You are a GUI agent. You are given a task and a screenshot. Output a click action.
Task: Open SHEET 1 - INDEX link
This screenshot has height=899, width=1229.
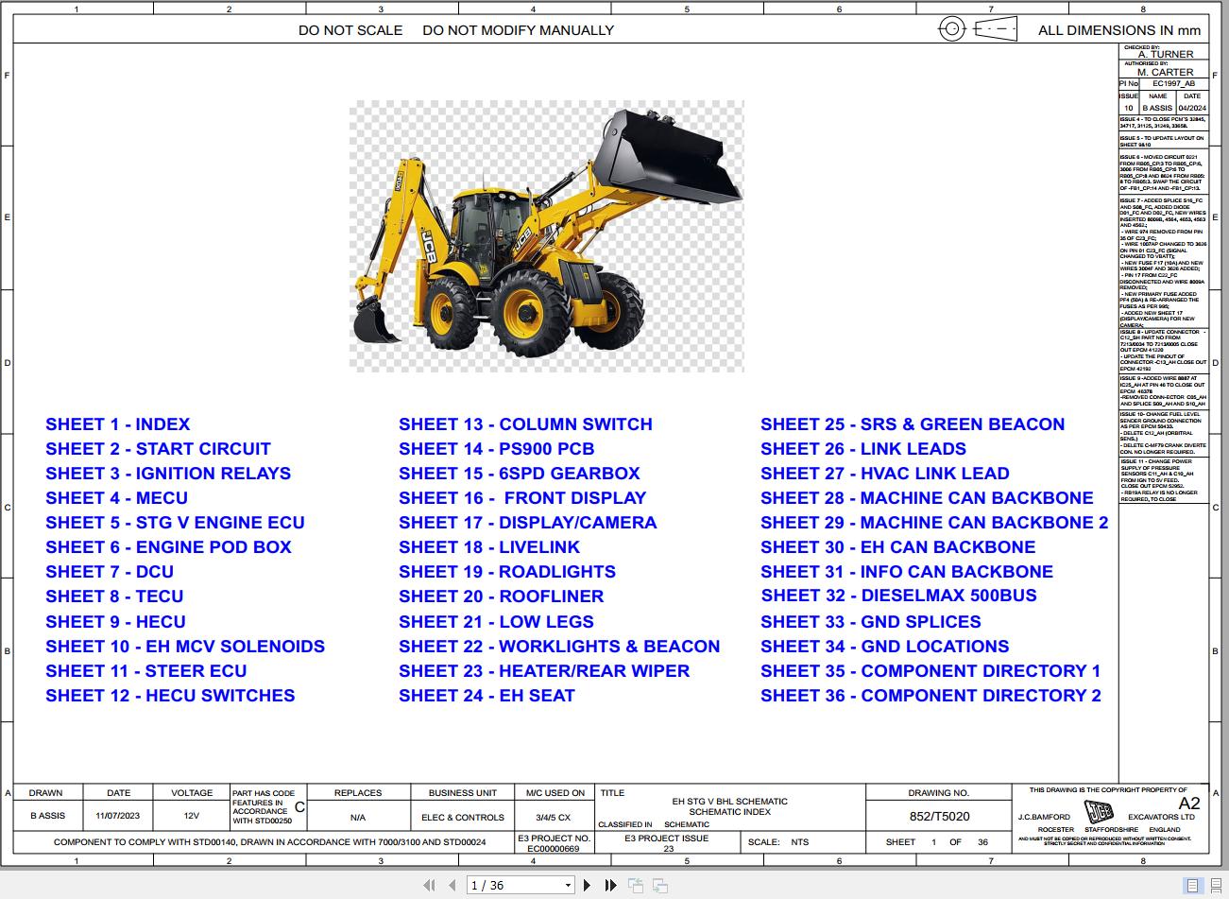coord(118,424)
